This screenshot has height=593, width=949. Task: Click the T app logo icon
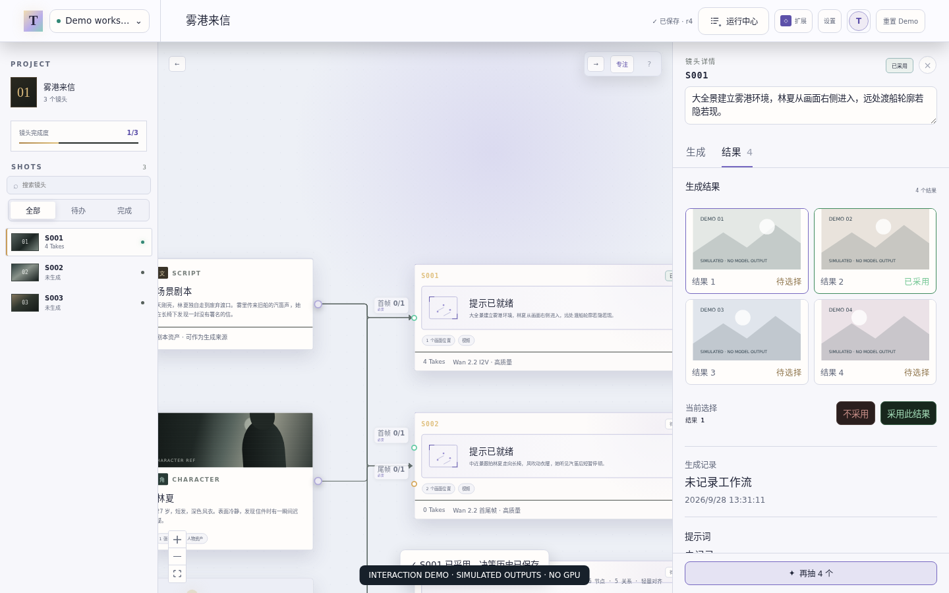[33, 21]
